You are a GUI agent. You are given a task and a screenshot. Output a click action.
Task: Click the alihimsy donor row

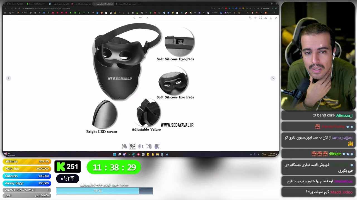[x=27, y=161]
